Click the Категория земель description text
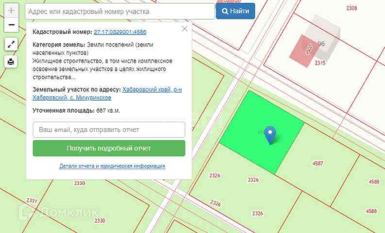 click(102, 61)
